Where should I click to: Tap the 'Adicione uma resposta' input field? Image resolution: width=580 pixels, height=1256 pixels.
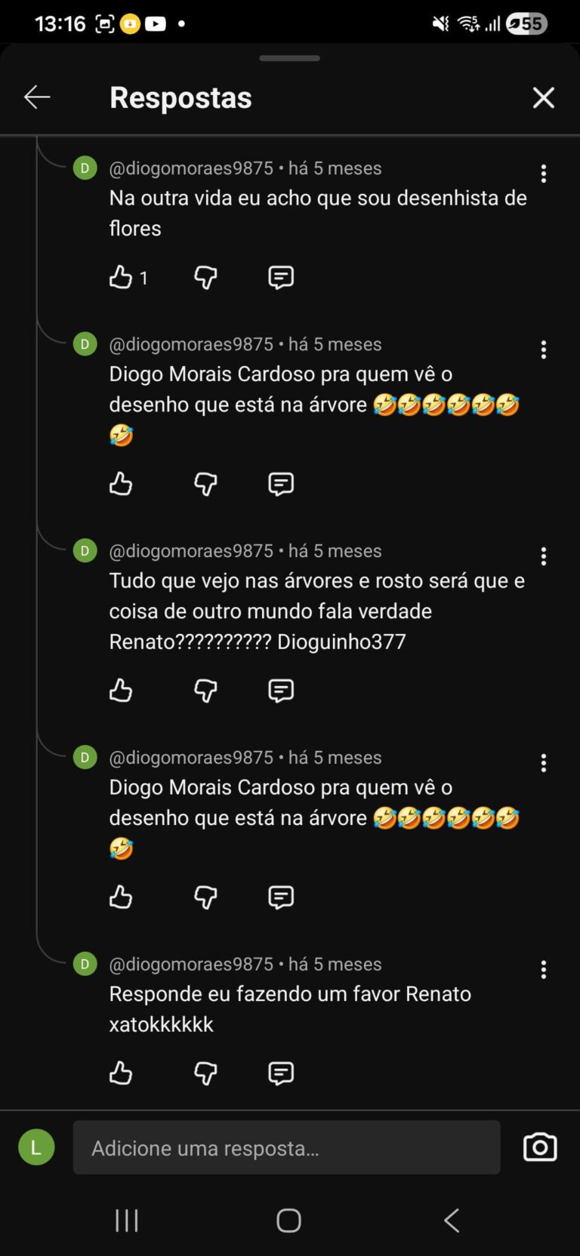click(286, 1147)
